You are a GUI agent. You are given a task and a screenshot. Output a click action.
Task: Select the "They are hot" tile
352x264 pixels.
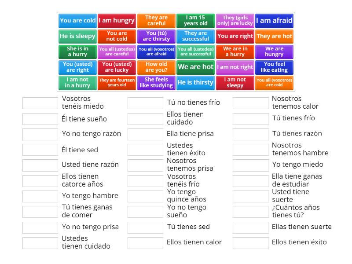click(274, 37)
